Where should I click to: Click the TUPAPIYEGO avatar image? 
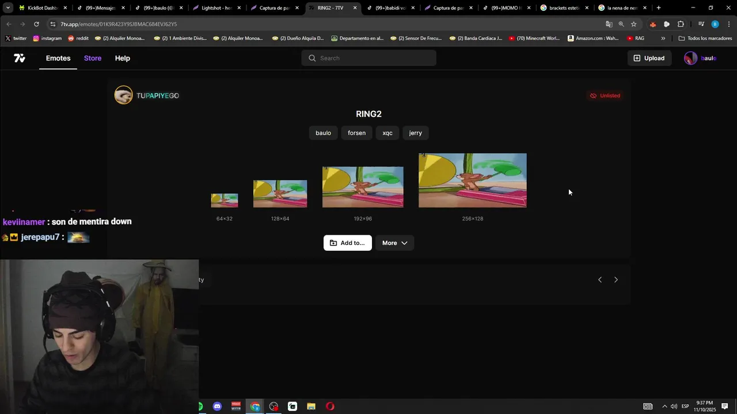(x=123, y=95)
